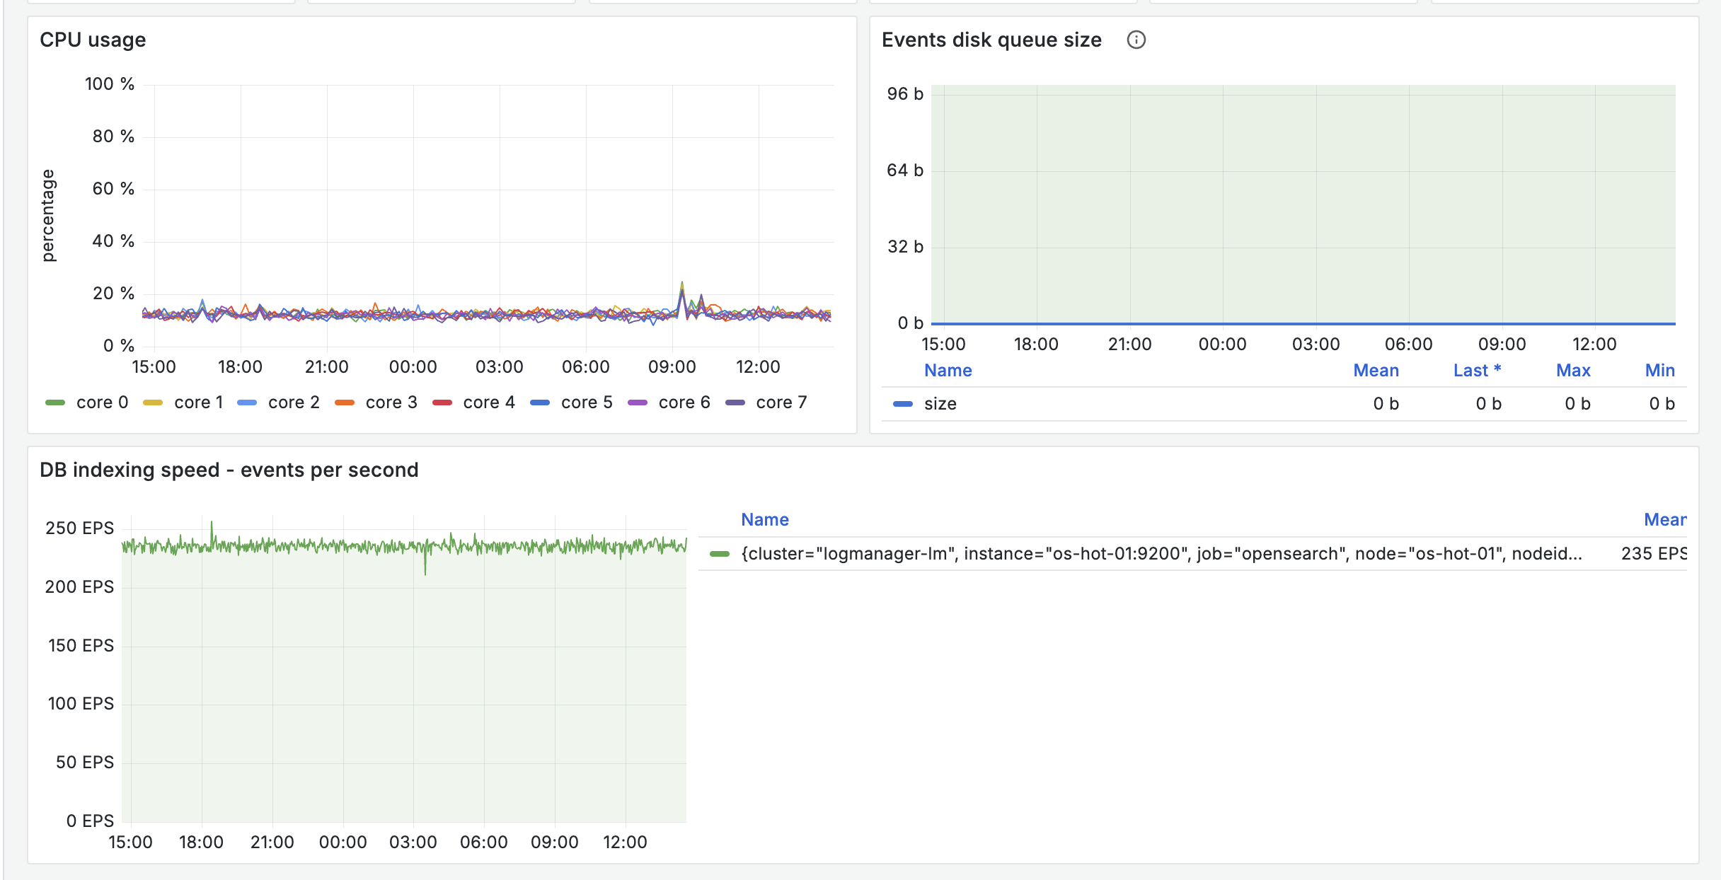The image size is (1721, 880).
Task: Open the CPU usage panel title menu
Action: pos(93,40)
